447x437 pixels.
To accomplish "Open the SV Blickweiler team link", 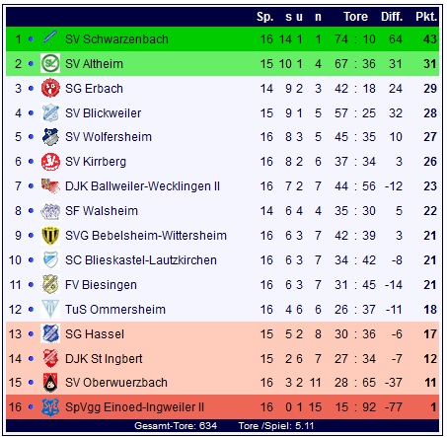I will [x=103, y=113].
